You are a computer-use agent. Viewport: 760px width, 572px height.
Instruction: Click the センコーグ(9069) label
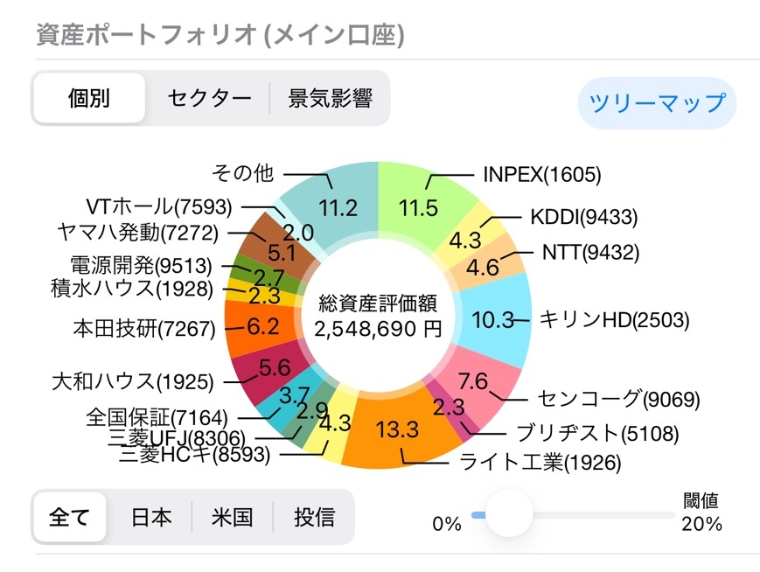pyautogui.click(x=618, y=399)
